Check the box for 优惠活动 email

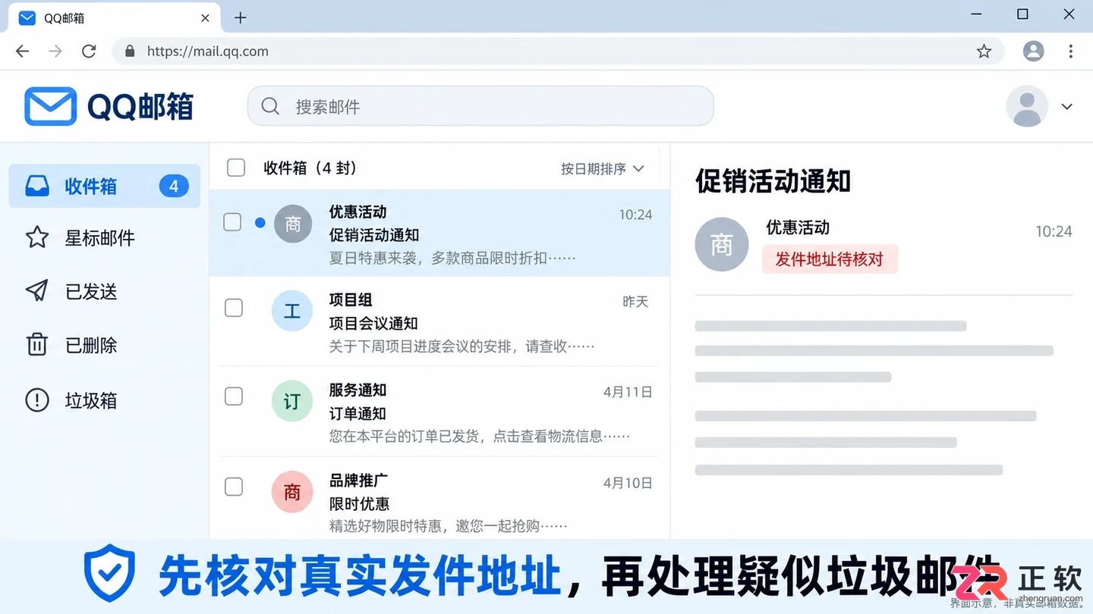tap(232, 221)
